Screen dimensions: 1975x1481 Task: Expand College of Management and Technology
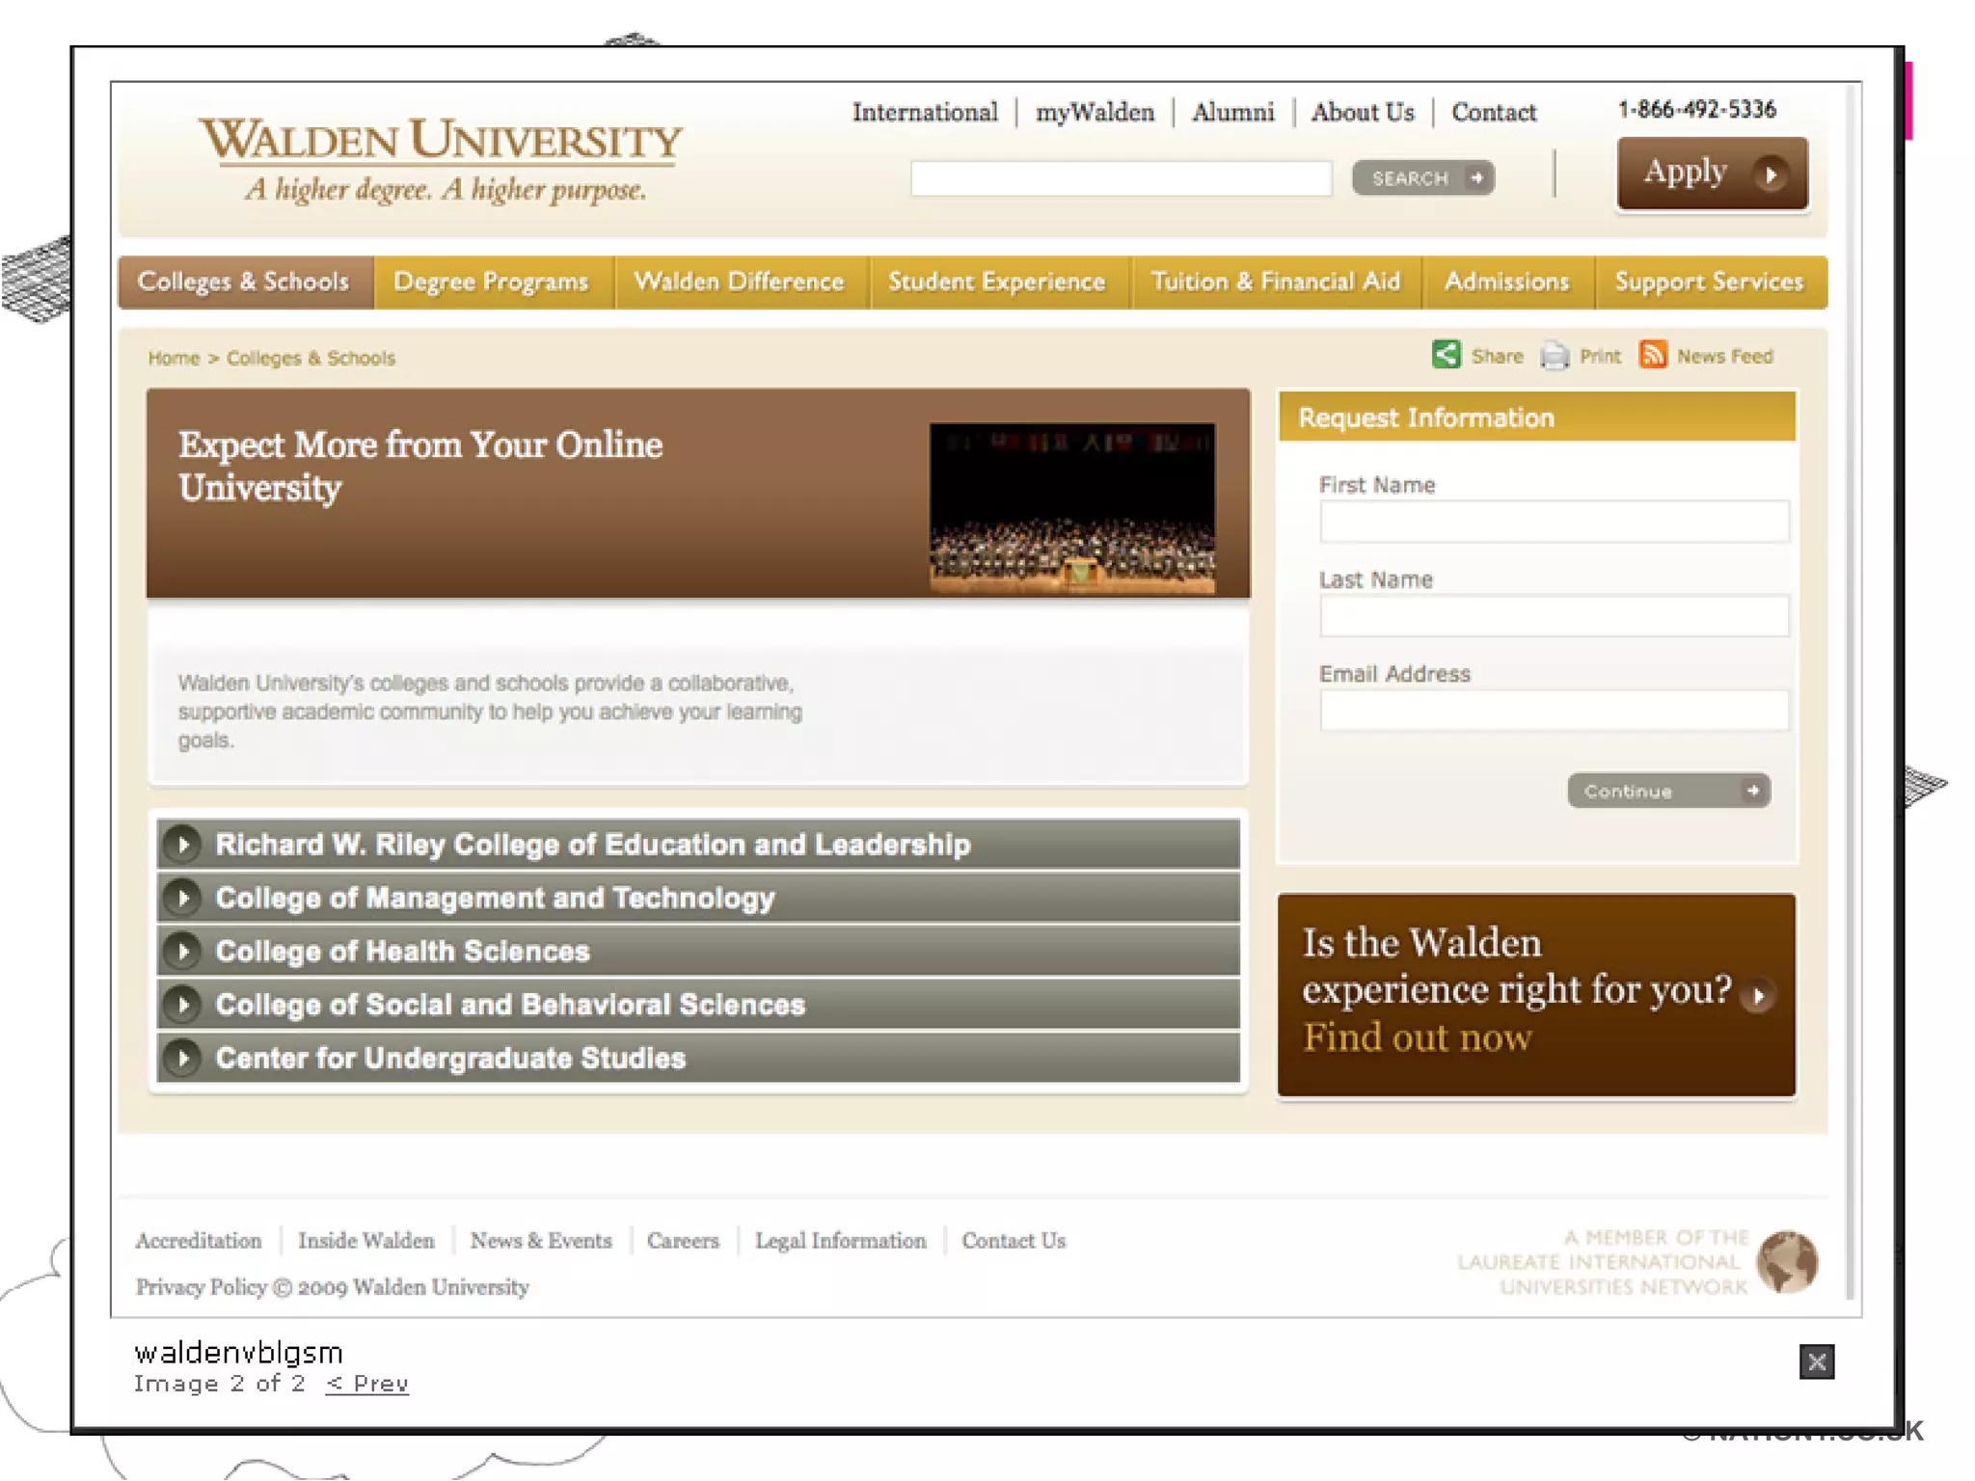182,898
